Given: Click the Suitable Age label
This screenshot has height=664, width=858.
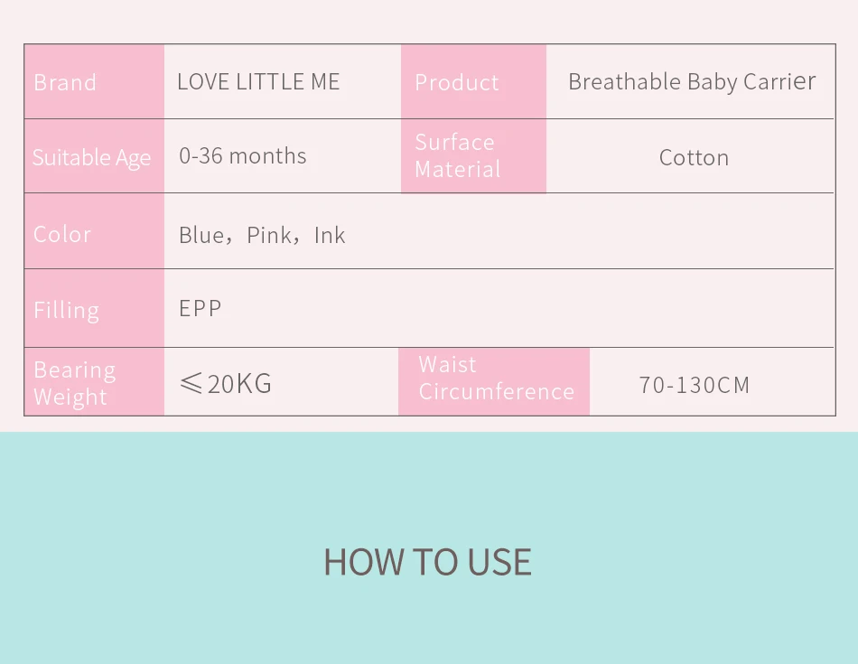Looking at the screenshot, I should pos(91,158).
